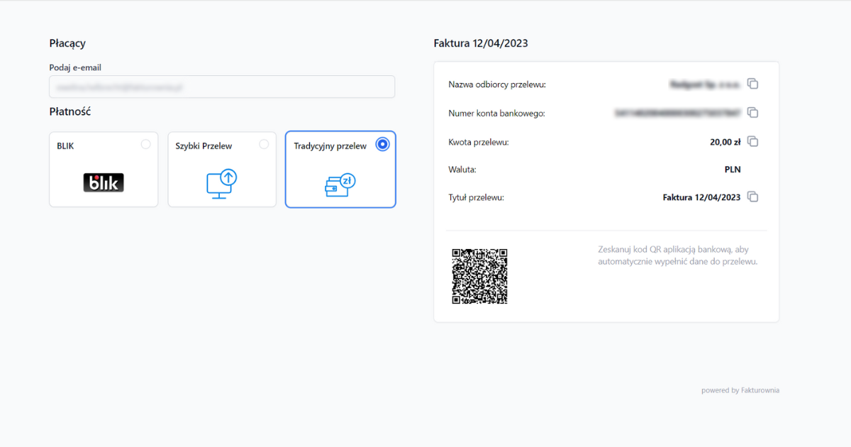This screenshot has width=851, height=447.
Task: Copy the transfer recipient name
Action: pos(752,84)
